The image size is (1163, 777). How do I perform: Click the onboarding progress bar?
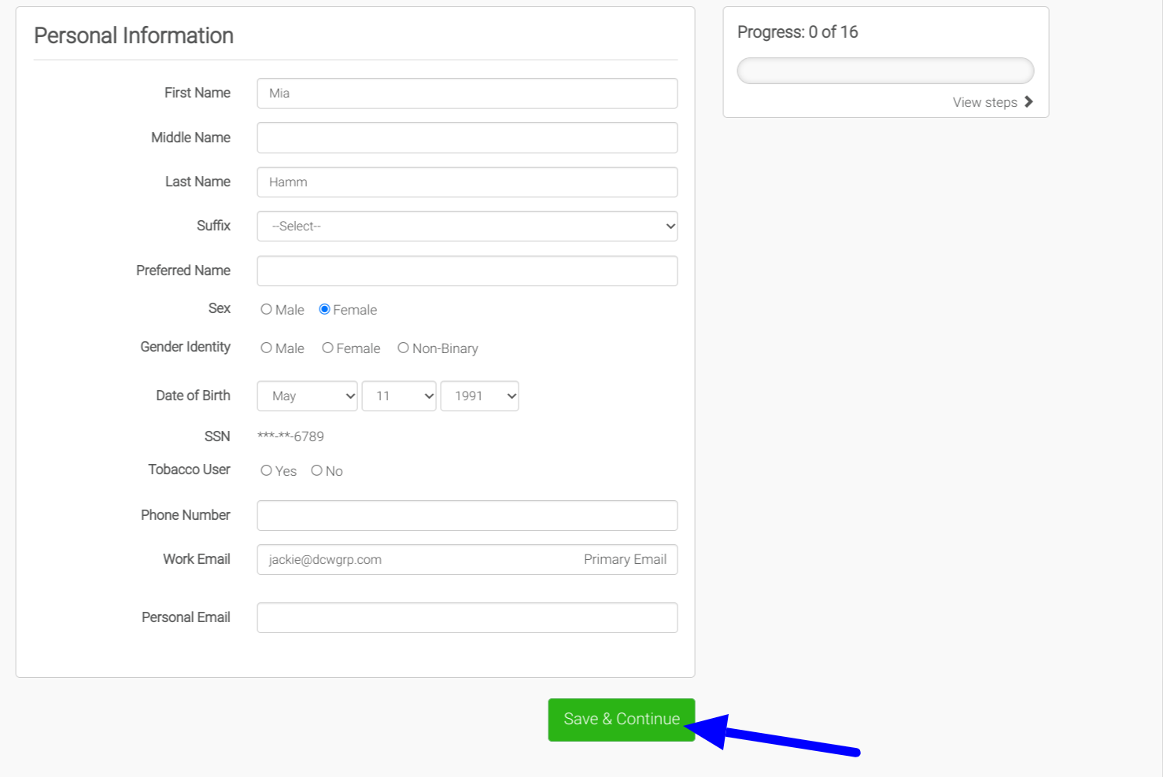885,71
